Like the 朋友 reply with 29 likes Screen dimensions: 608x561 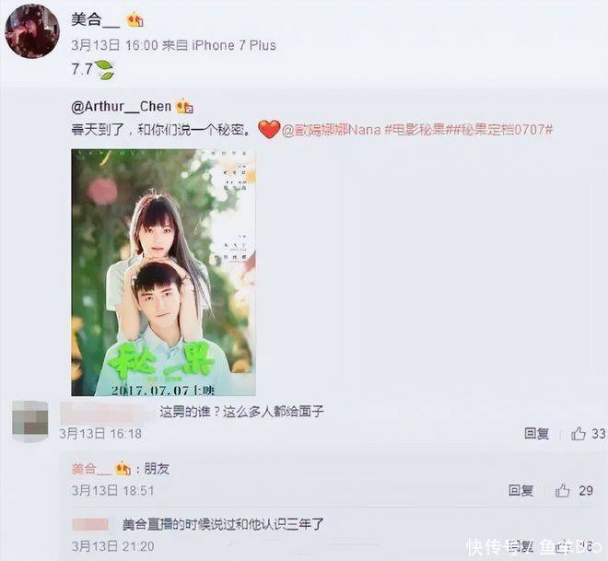[563, 490]
